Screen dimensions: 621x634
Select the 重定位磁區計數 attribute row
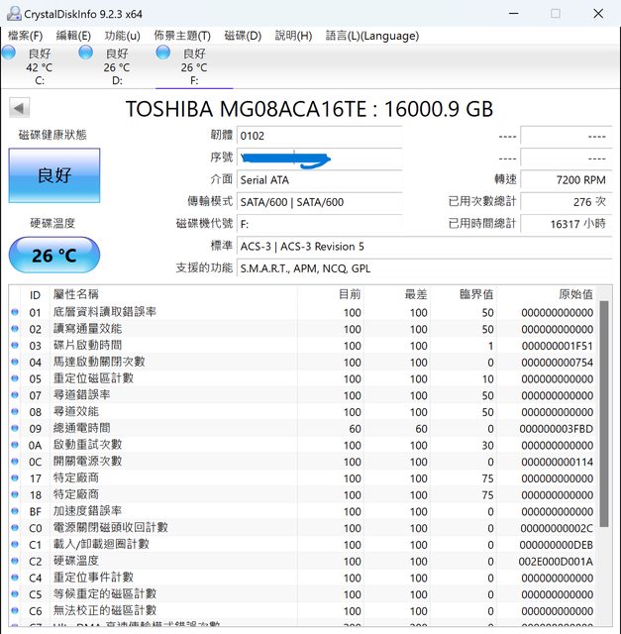pos(302,378)
